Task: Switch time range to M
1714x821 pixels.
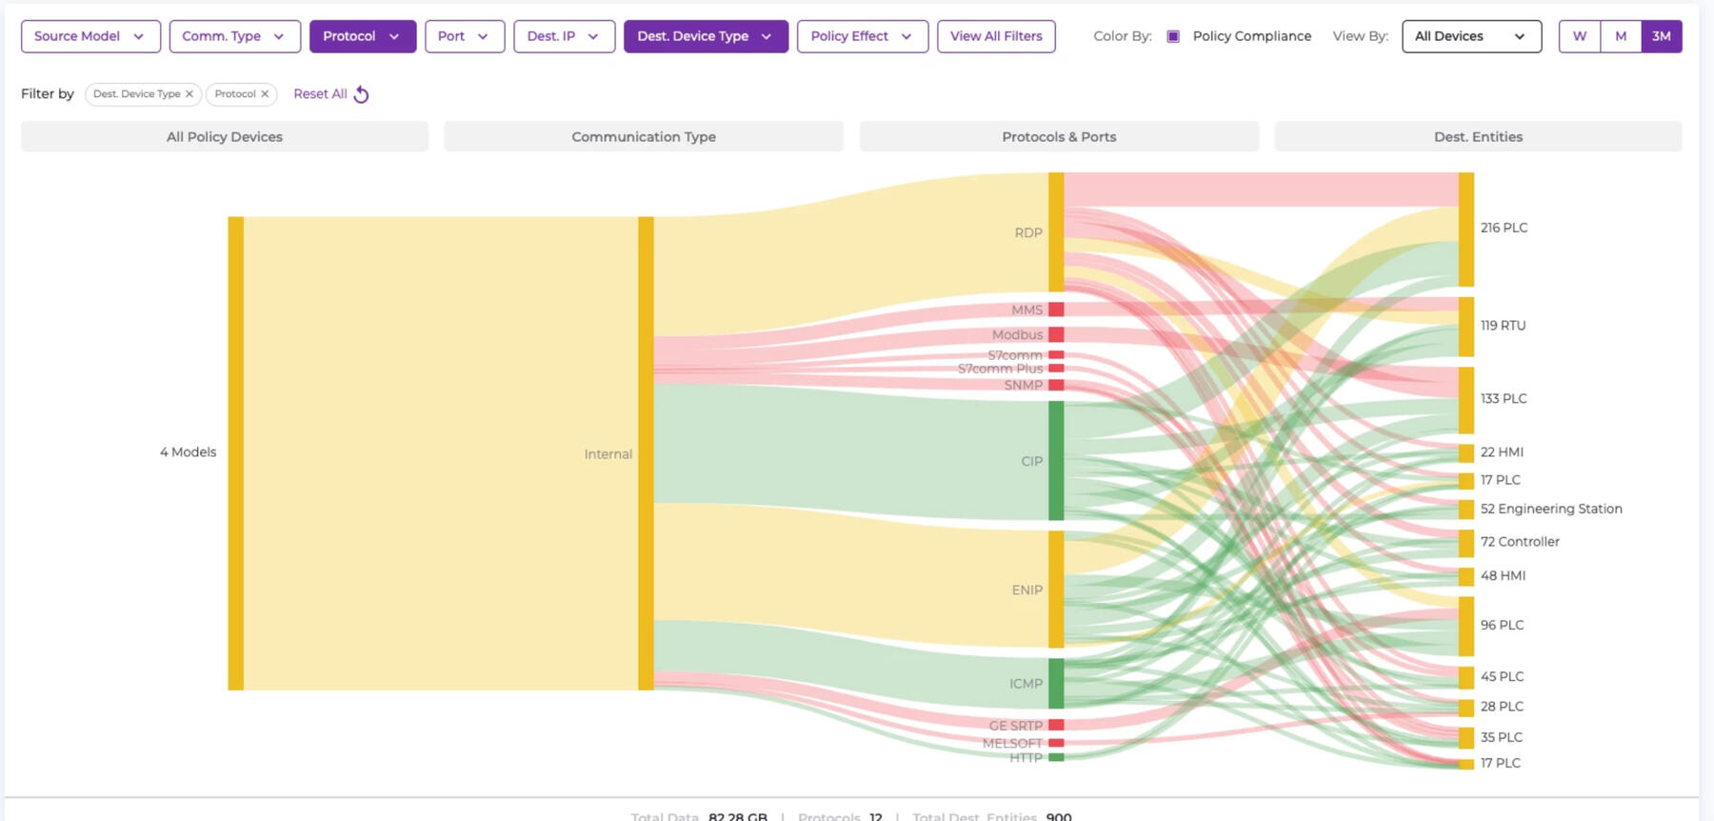Action: (1620, 36)
